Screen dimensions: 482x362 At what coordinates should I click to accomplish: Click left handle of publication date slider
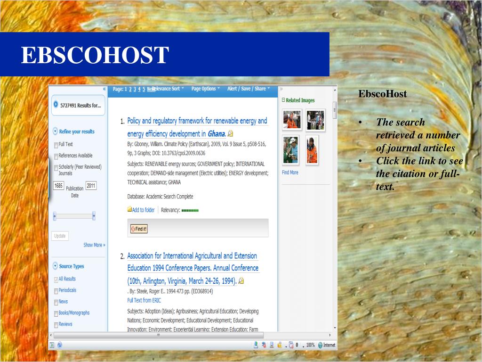[x=55, y=216]
